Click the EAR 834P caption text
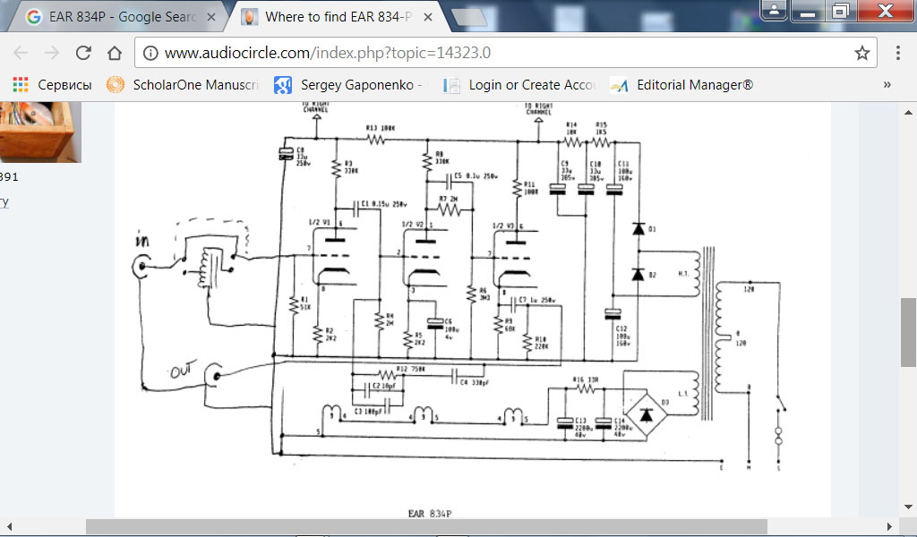Viewport: 917px width, 537px height. (x=430, y=514)
